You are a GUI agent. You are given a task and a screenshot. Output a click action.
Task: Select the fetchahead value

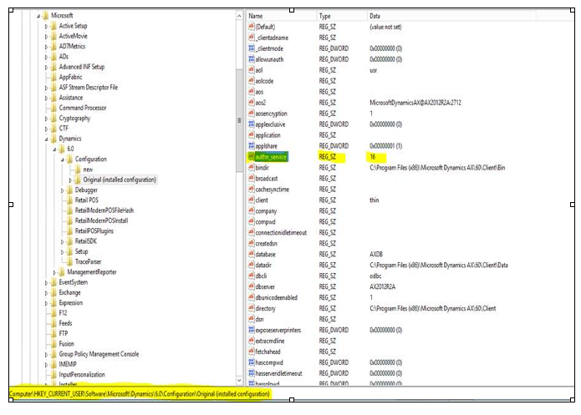(268, 352)
